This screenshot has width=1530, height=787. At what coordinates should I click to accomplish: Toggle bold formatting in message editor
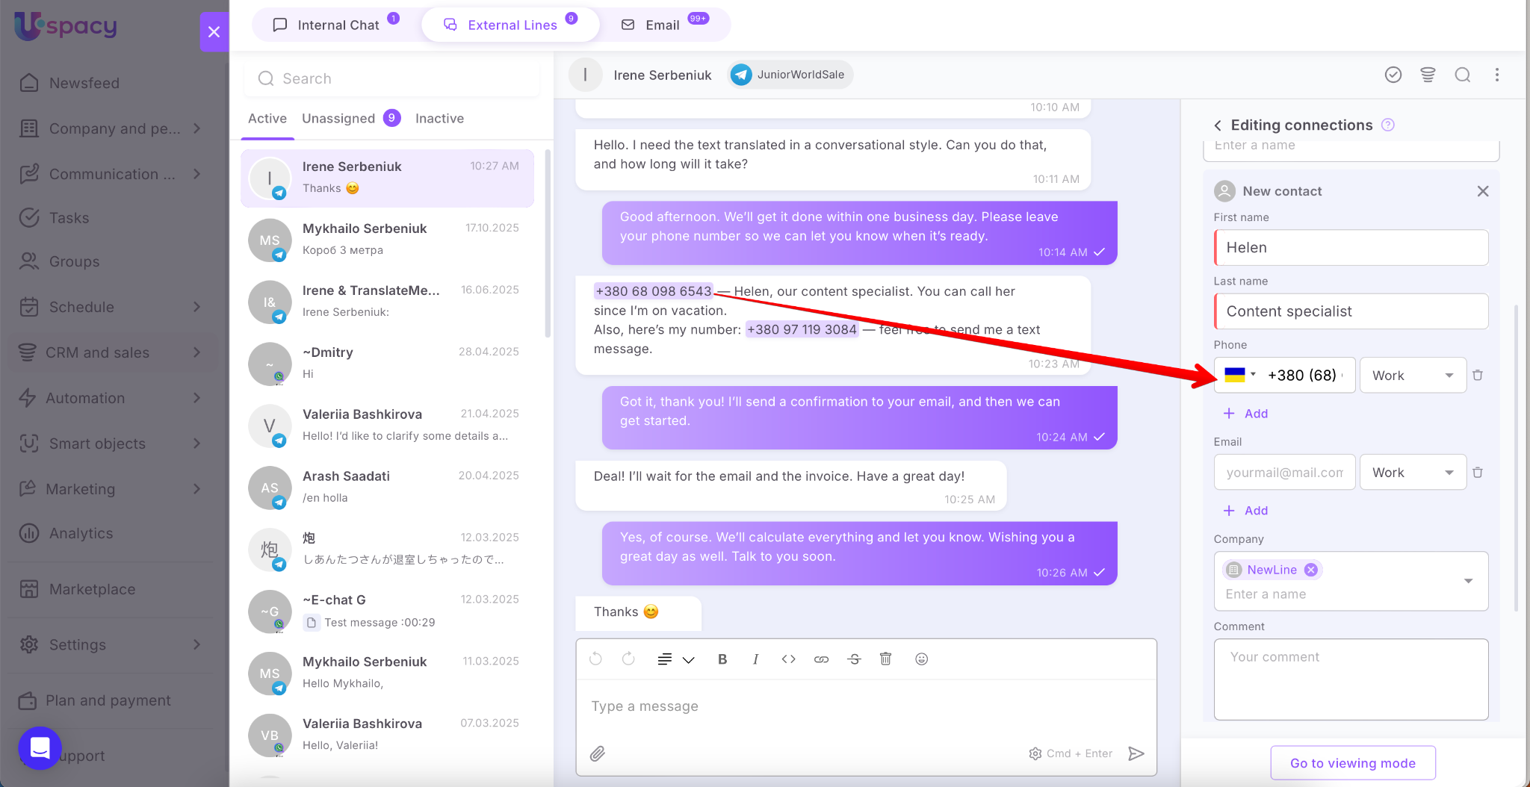coord(722,659)
